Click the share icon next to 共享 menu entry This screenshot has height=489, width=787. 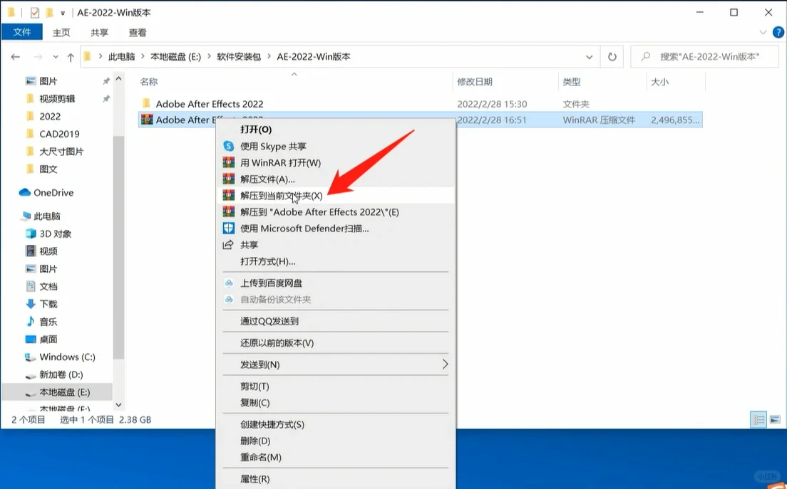229,244
